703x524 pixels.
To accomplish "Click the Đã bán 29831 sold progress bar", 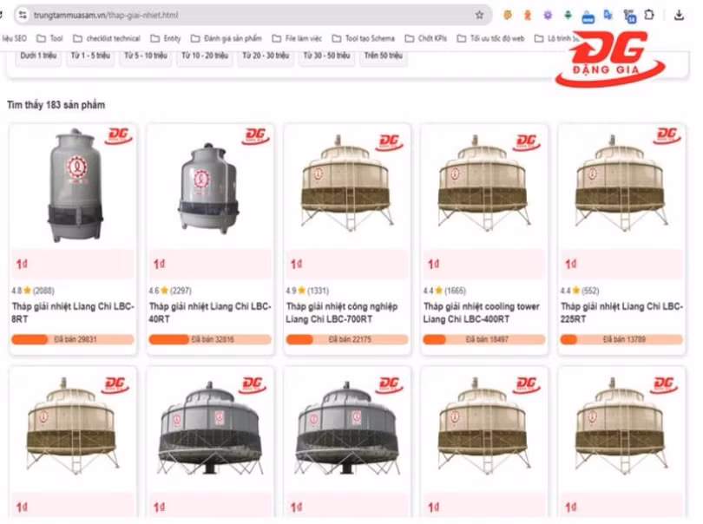I will click(73, 340).
